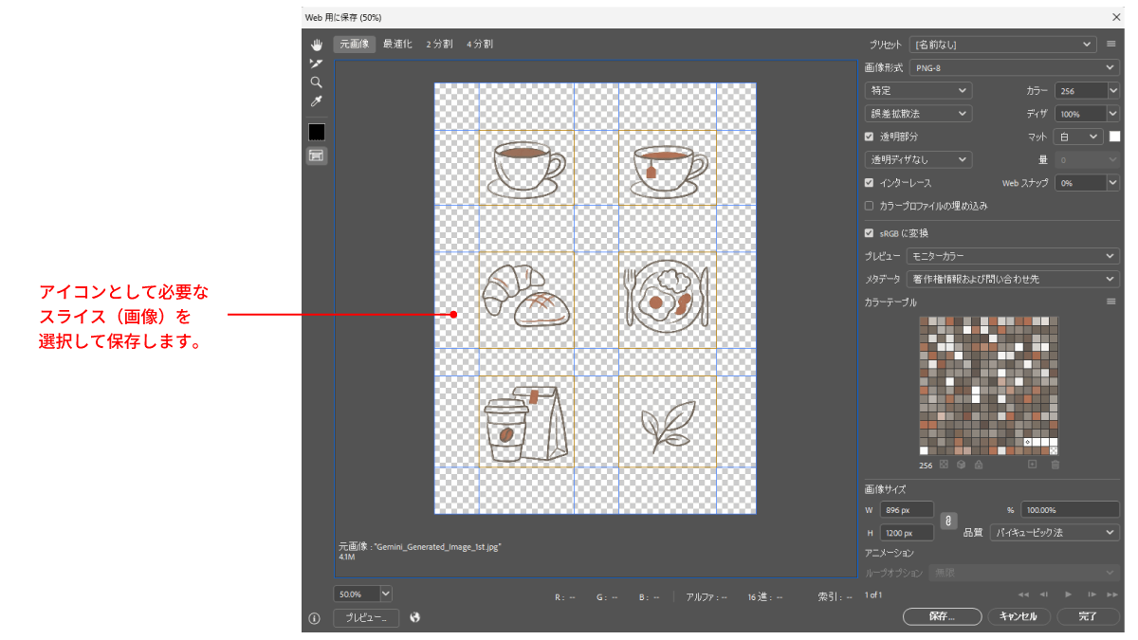Screen dimensions: 1138x640
Task: Click the new color icon under color table
Action: click(x=1033, y=465)
